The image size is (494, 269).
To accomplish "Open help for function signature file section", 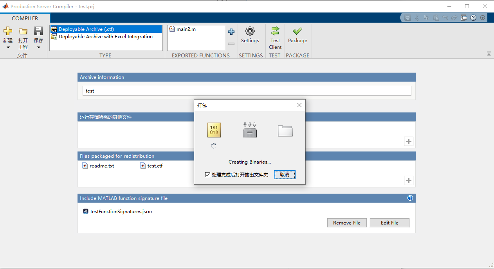I will point(410,198).
